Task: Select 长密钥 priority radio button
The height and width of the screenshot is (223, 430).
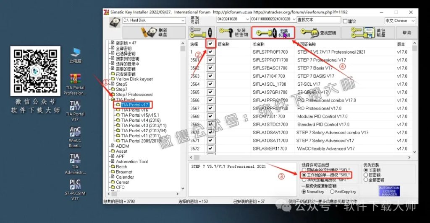Action: (366, 170)
